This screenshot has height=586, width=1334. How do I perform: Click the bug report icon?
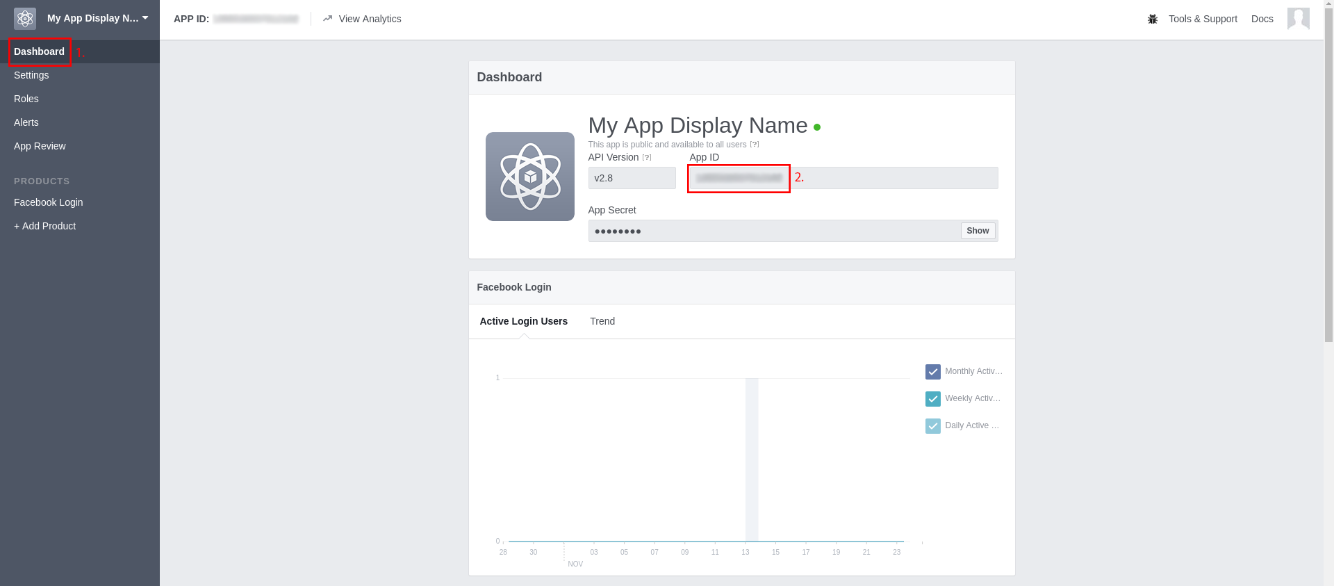(1153, 19)
